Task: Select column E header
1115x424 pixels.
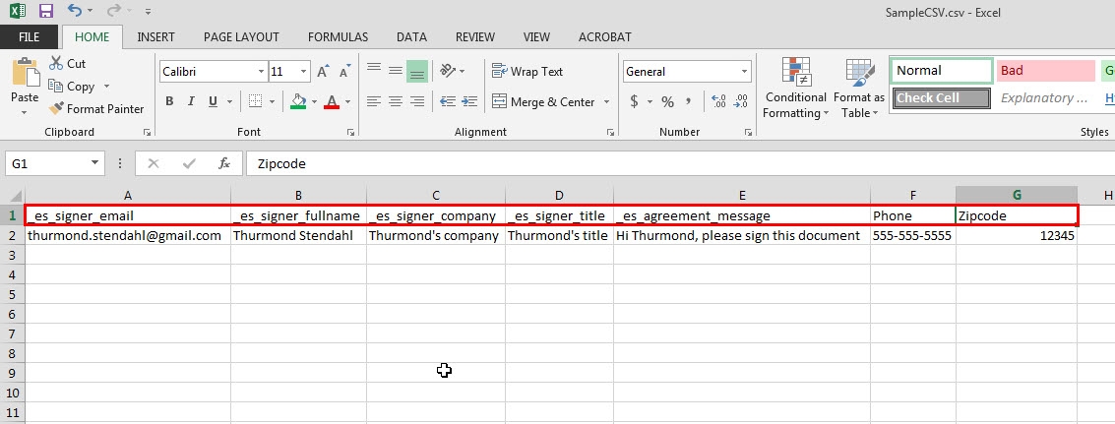Action: click(742, 196)
